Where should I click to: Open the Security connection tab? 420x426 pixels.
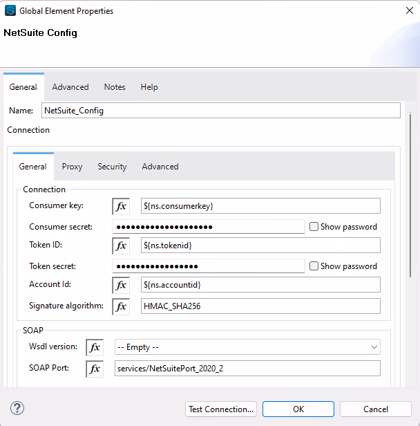(x=112, y=167)
